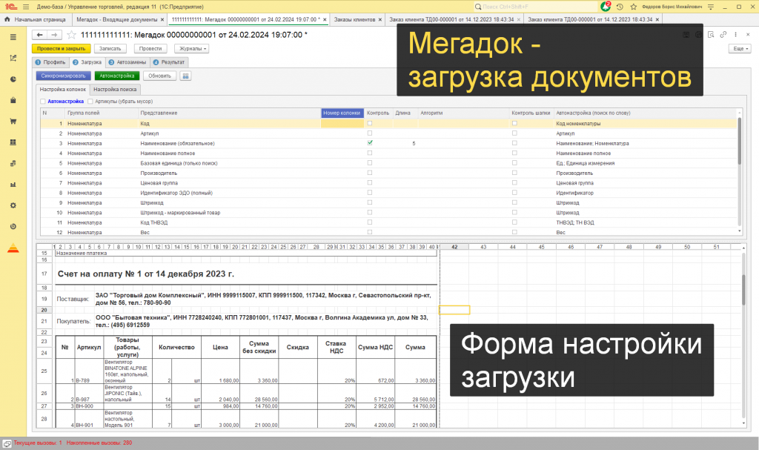The height and width of the screenshot is (450, 759).
Task: Toggle Контроль checkbox for Производитель row
Action: point(370,173)
